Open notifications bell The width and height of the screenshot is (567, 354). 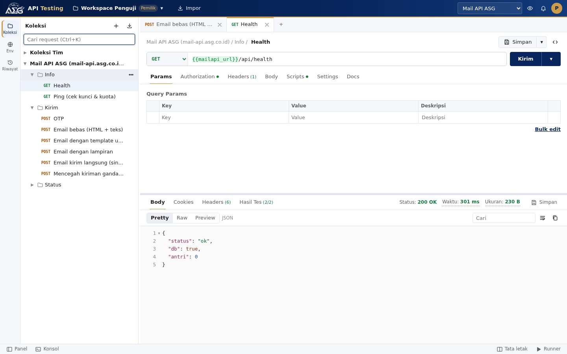point(543,8)
